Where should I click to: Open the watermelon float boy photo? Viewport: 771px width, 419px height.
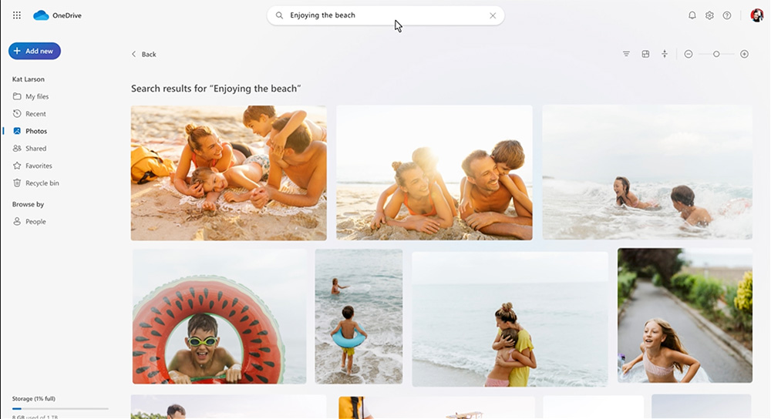pos(220,316)
